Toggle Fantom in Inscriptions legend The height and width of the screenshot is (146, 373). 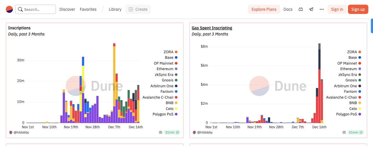click(x=169, y=92)
